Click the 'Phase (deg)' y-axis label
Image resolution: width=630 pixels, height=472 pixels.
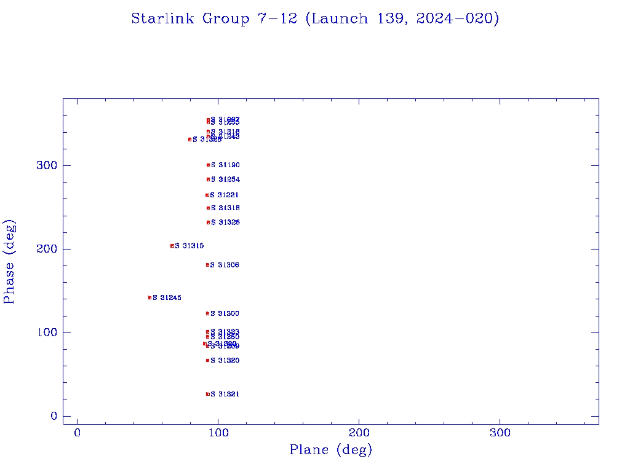point(9,262)
